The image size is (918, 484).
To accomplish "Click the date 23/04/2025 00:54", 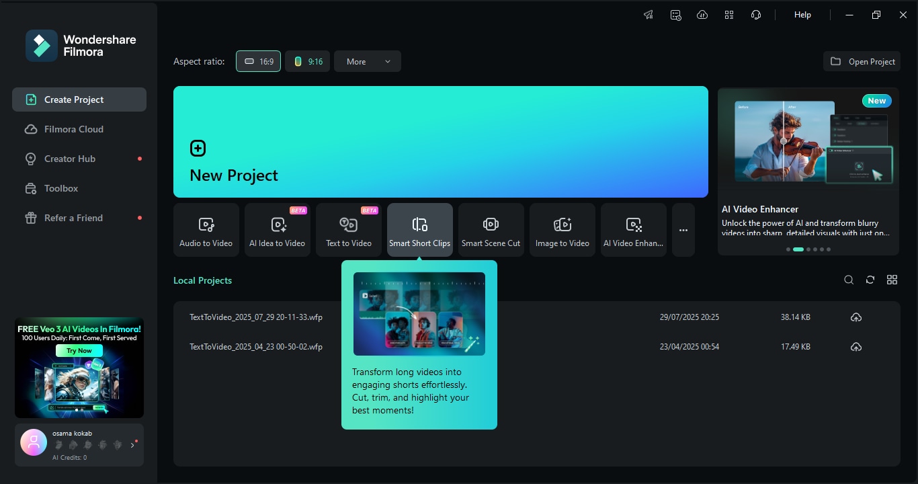I will click(690, 347).
